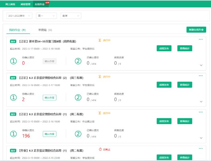The width and height of the screenshot is (211, 161).
Task: Open the 网上阅卷 top menu
Action: tap(10, 4)
